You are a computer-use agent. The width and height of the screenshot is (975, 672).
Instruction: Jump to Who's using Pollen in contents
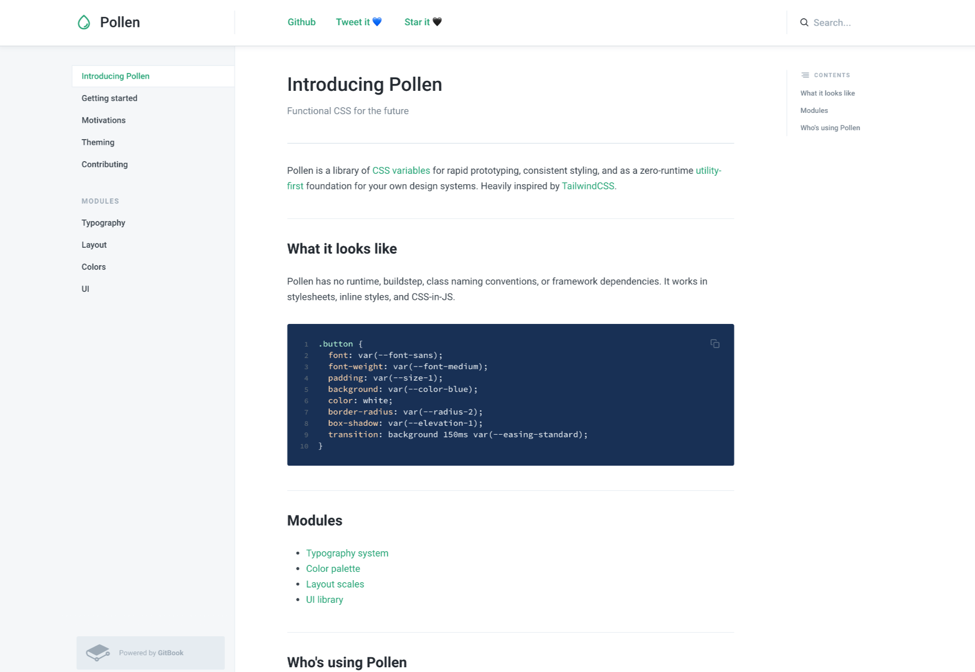point(830,128)
